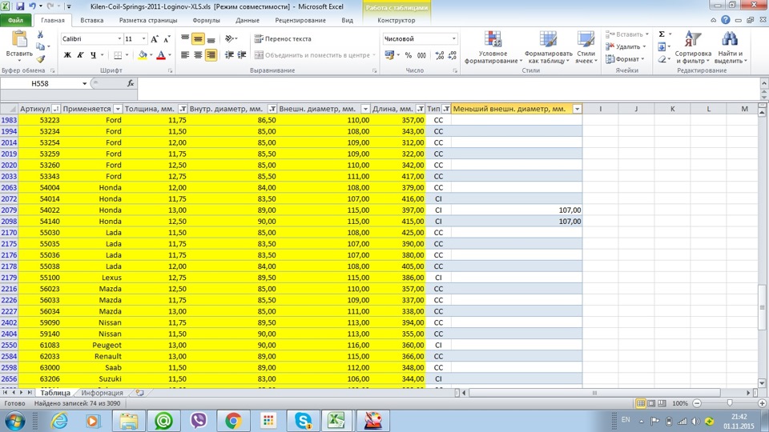The image size is (769, 432).
Task: Toggle Underline (Ч) formatting
Action: [x=93, y=55]
